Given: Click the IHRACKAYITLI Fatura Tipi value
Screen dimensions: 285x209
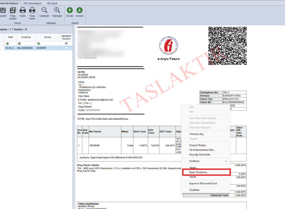Looking at the screenshot, I should click(231, 99).
